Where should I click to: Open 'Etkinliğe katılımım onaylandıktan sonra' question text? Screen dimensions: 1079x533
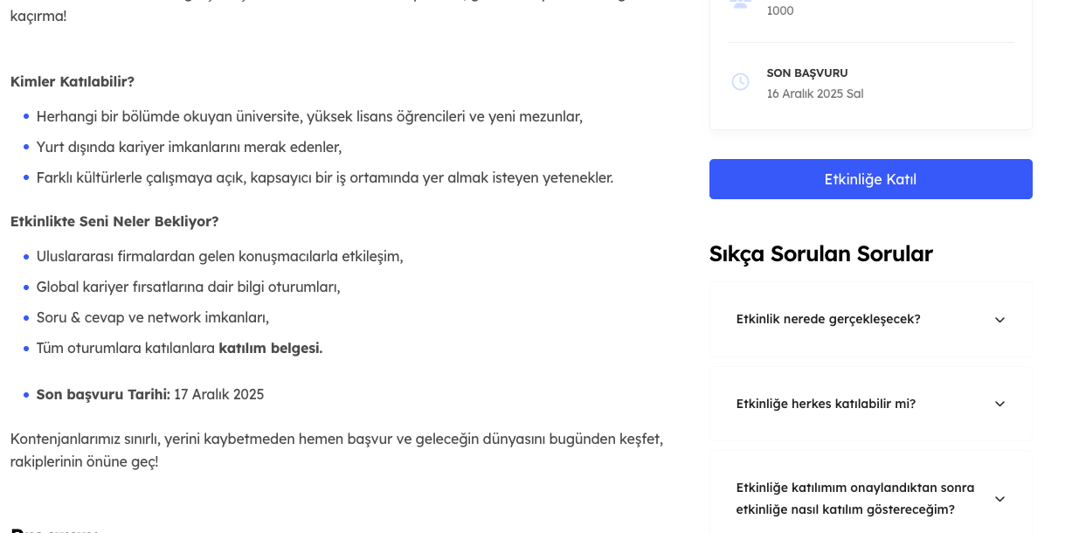coord(855,498)
